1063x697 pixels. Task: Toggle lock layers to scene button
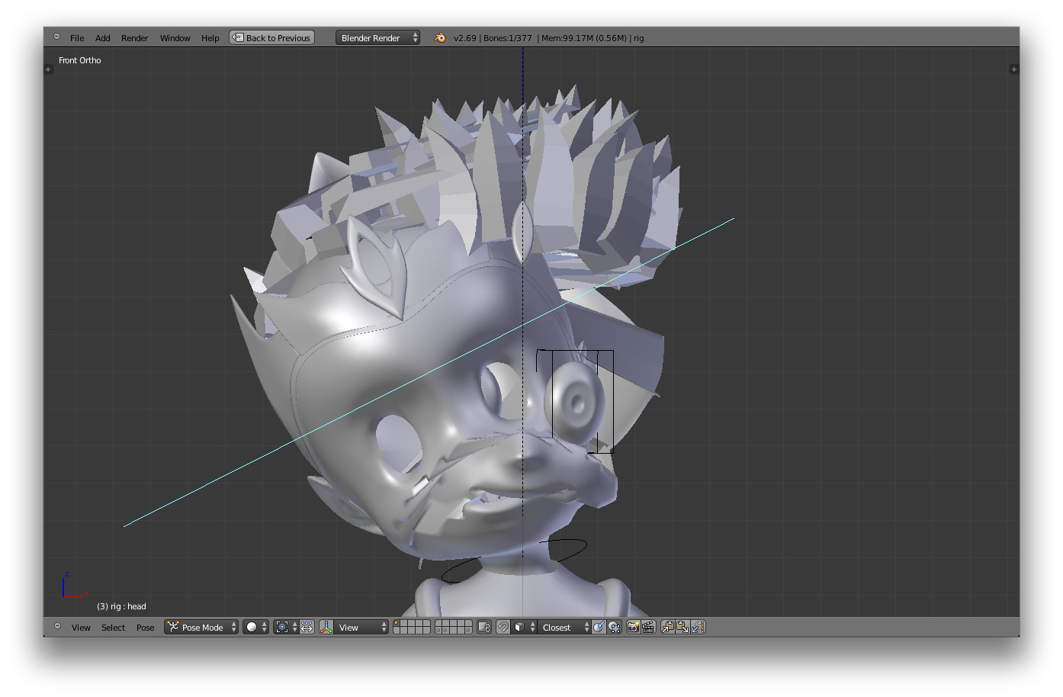[x=484, y=627]
